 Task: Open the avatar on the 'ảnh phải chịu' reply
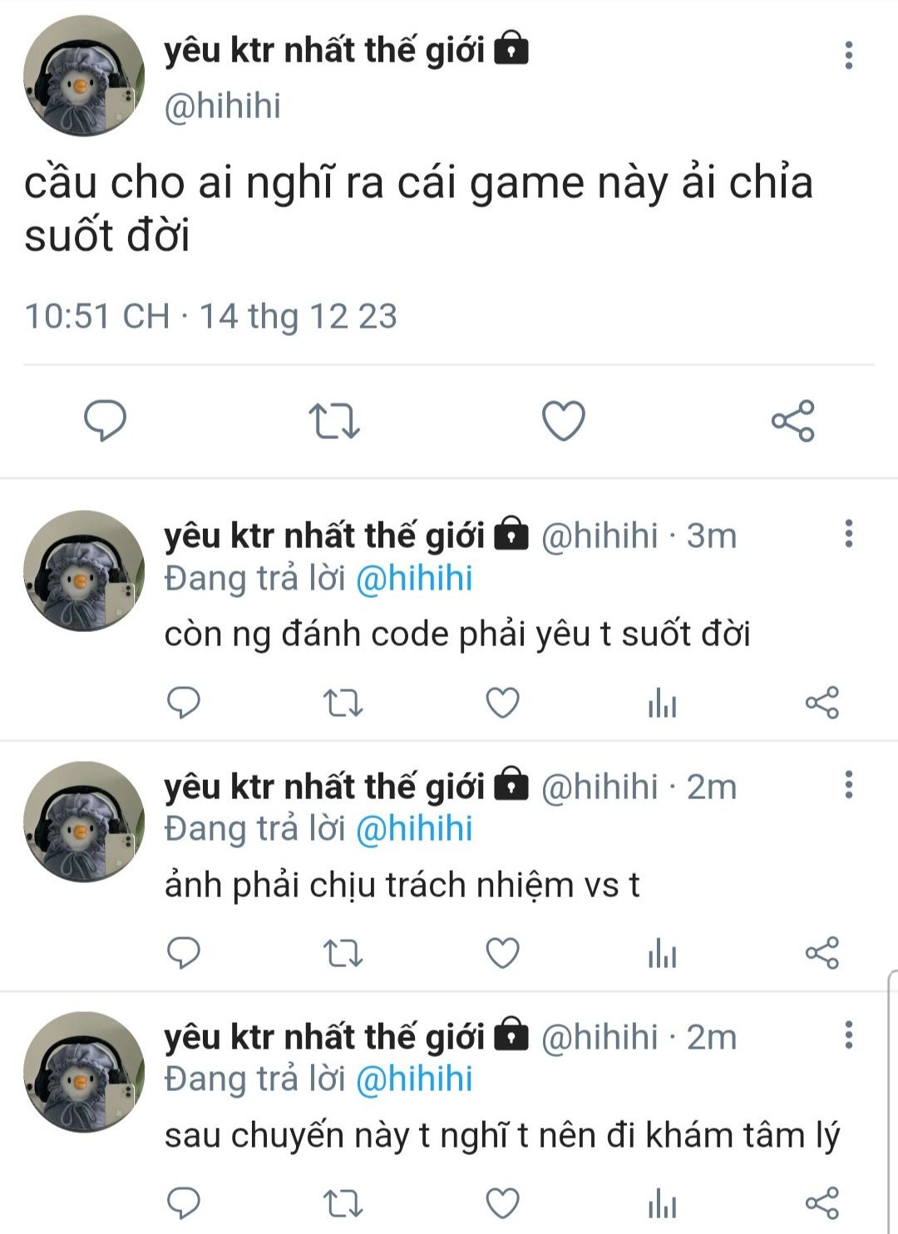(84, 822)
